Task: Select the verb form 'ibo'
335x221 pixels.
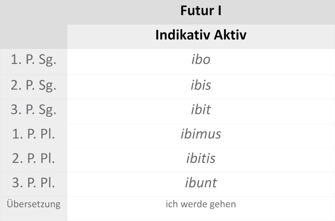Action: 201,60
